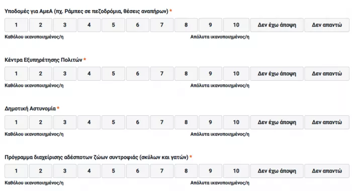352x191 pixels.
Task: Select rating 10 for stray animals program
Action: click(x=236, y=171)
